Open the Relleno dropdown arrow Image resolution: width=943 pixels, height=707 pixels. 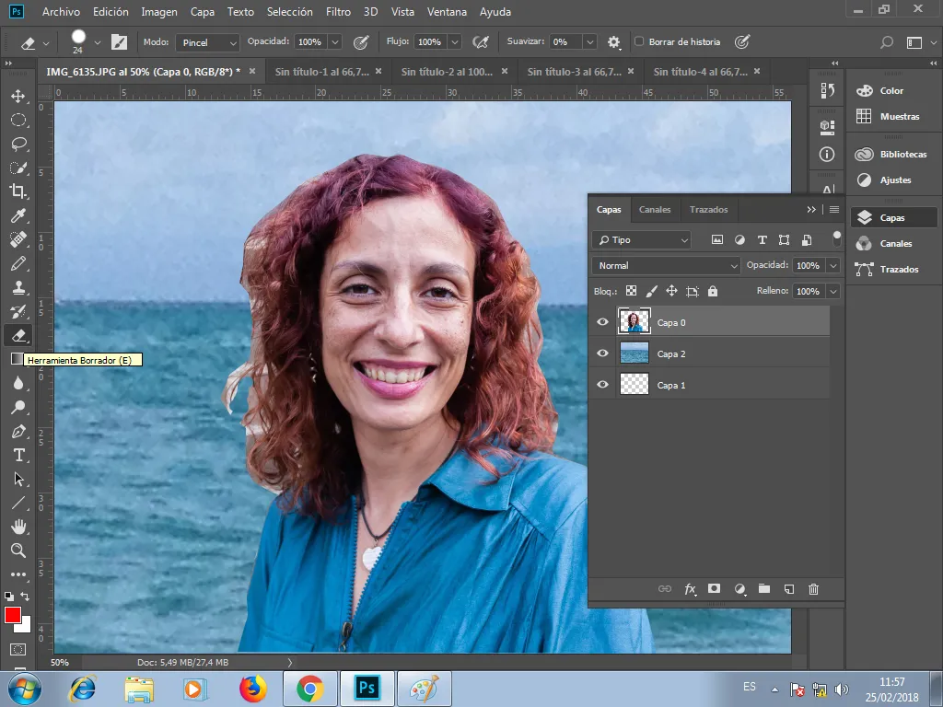tap(832, 292)
